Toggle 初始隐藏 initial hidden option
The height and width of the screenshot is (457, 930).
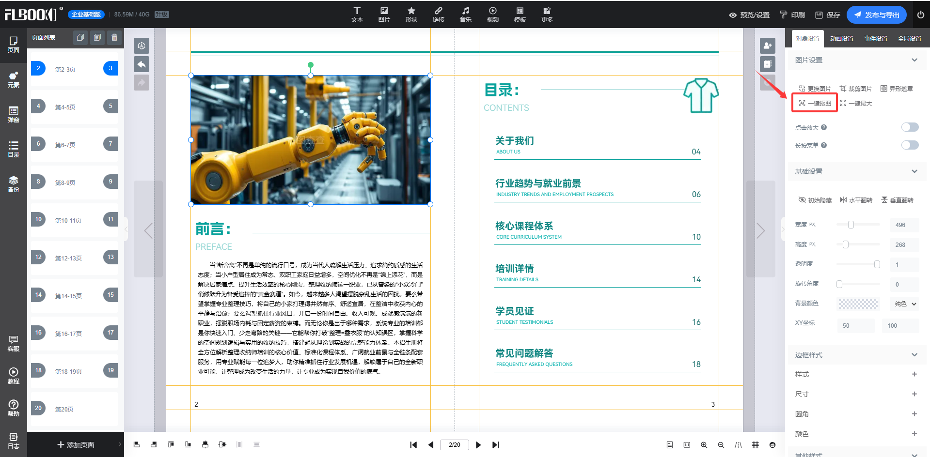coord(815,200)
